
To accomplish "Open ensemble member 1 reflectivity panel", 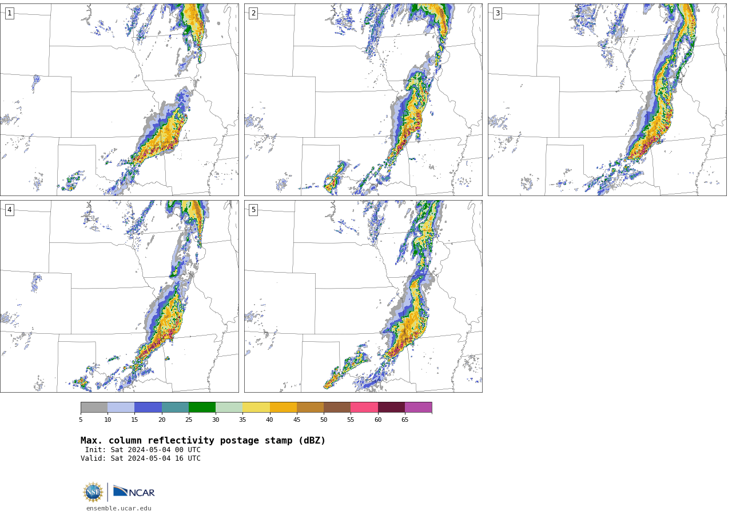I will click(x=120, y=99).
